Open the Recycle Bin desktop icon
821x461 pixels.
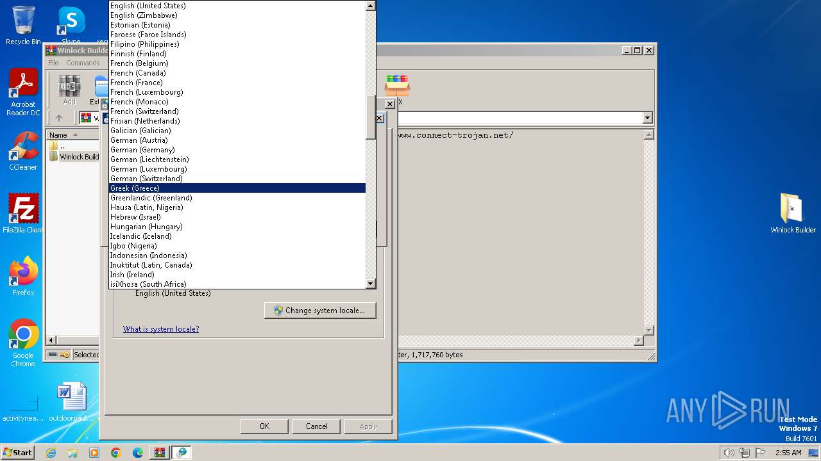coord(23,25)
